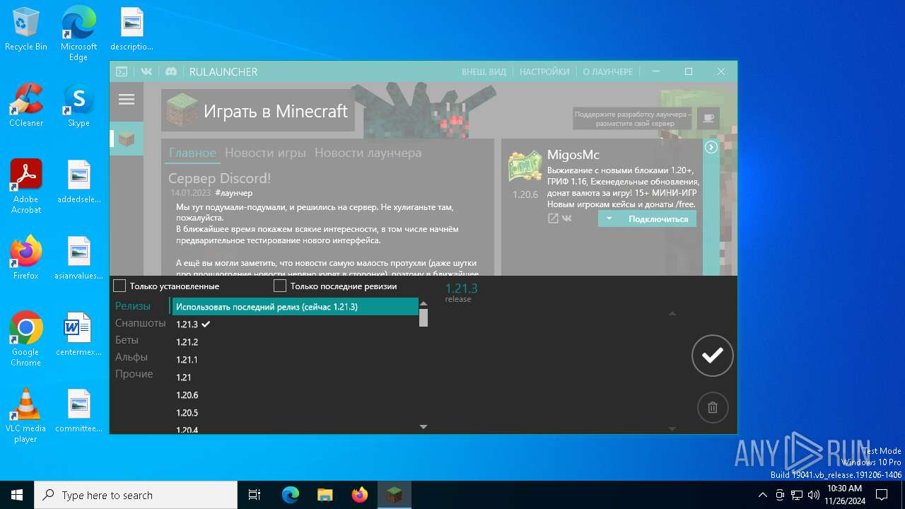
Task: Open the descriptio image file on desktop
Action: tap(132, 30)
